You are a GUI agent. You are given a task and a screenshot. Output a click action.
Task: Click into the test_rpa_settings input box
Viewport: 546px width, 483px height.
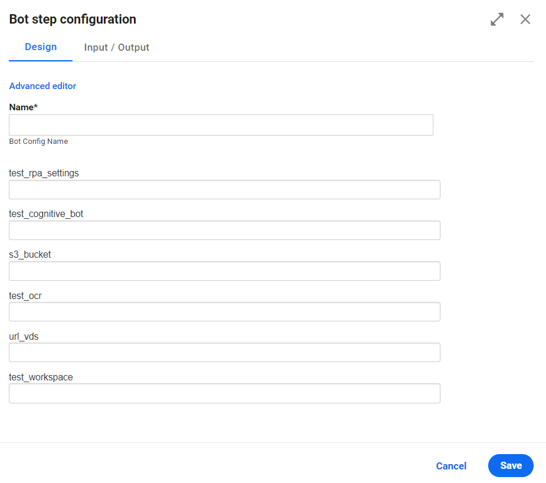(x=225, y=190)
